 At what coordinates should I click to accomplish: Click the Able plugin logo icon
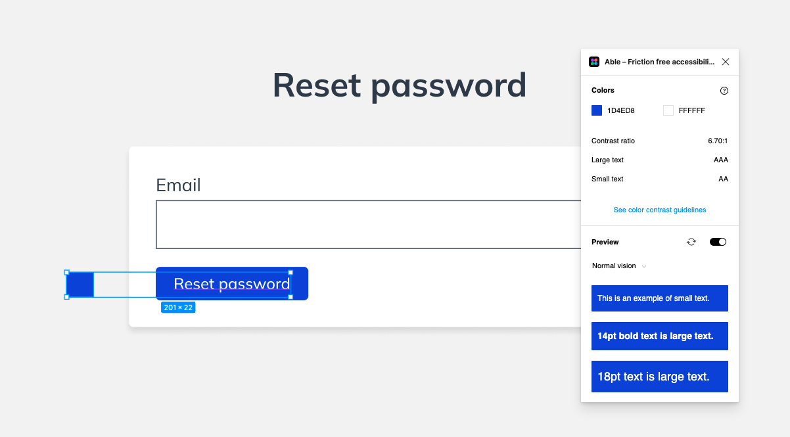594,61
